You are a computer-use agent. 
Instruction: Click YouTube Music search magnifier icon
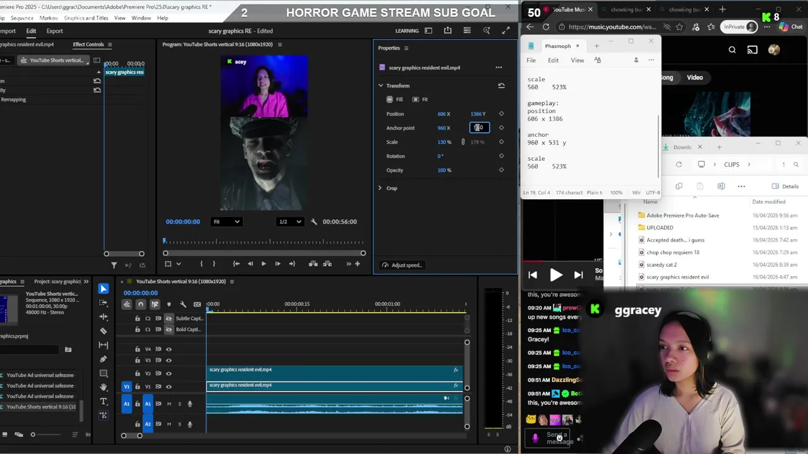point(732,50)
